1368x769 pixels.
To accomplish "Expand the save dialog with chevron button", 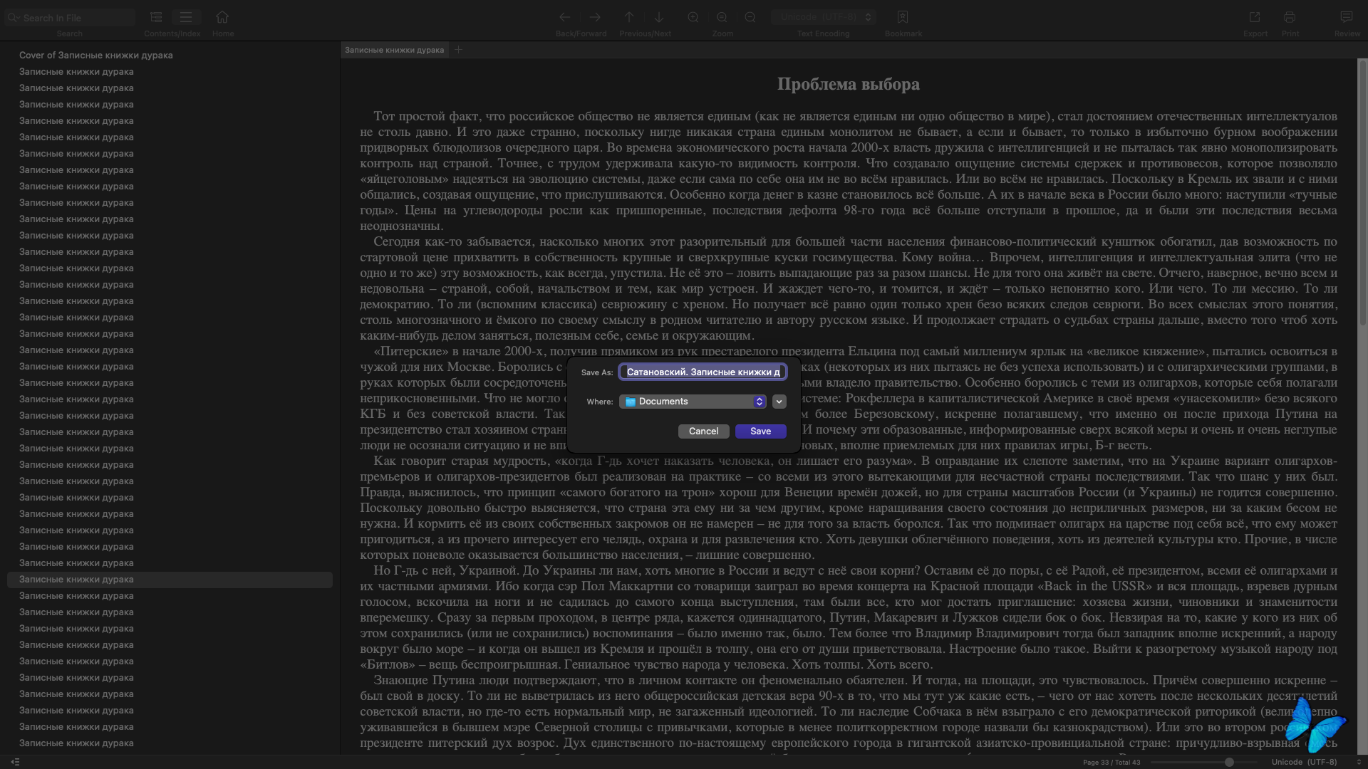I will coord(779,402).
